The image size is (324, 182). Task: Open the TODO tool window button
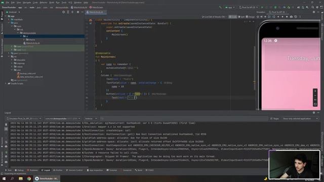coord(150,170)
